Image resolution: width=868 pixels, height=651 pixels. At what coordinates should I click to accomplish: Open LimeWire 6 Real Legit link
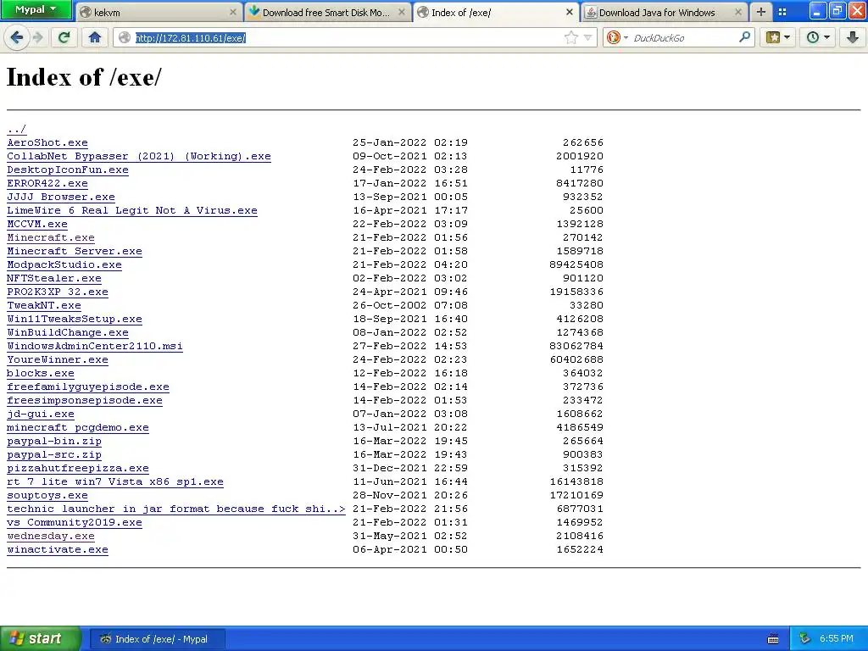[x=132, y=210]
